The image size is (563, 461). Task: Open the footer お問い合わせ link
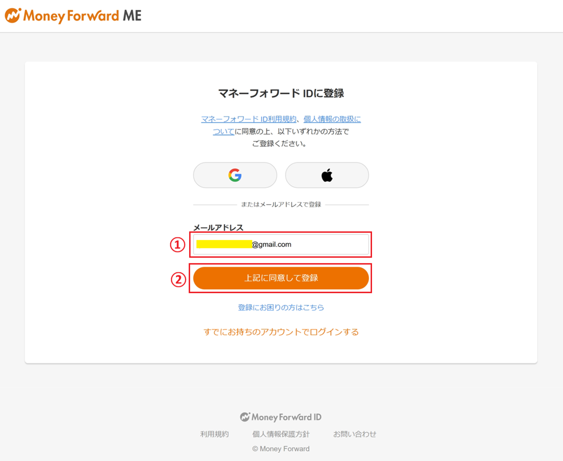[x=355, y=434]
